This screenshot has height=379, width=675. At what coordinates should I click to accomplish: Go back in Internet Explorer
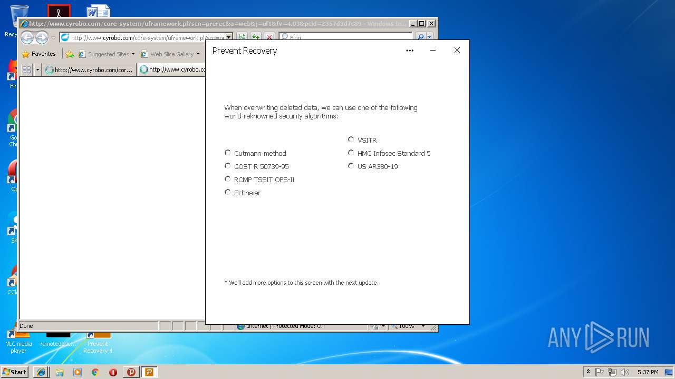[x=27, y=37]
